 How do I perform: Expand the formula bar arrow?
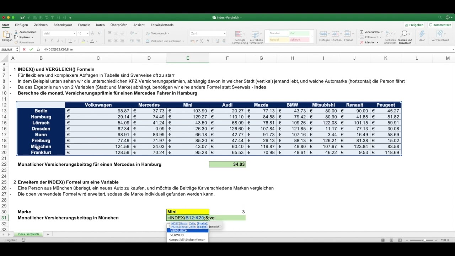(x=453, y=49)
